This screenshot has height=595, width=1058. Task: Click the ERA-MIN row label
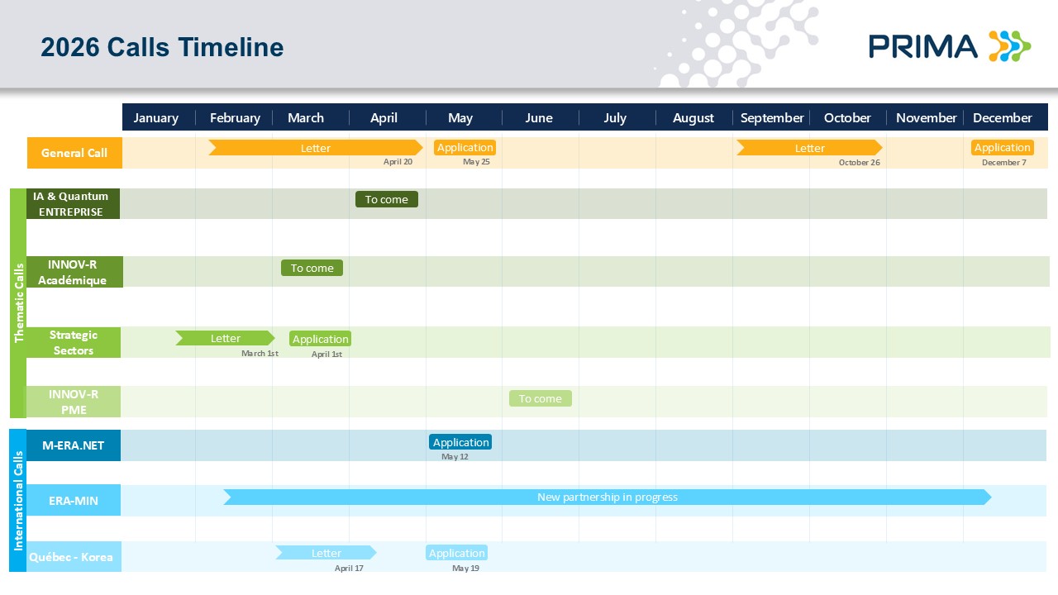pos(74,501)
